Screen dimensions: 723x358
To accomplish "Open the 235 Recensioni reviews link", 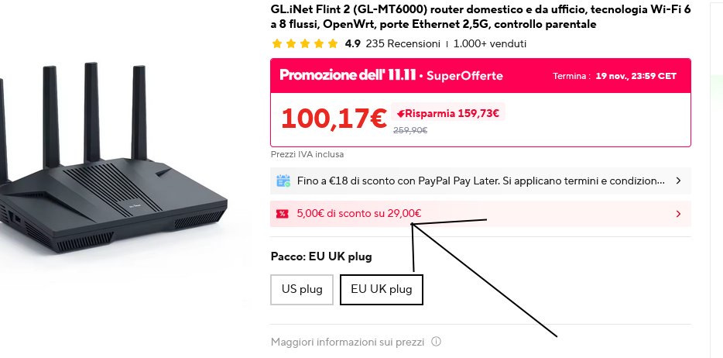I will [403, 44].
